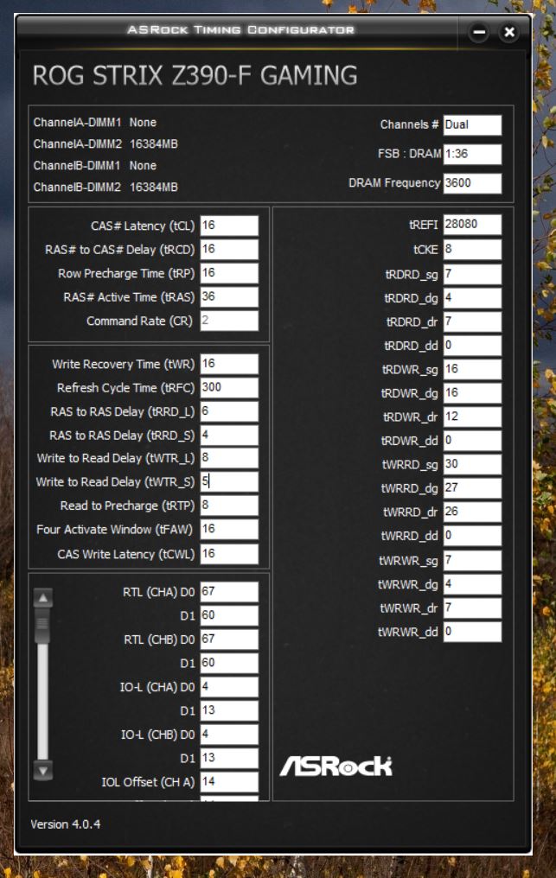The width and height of the screenshot is (556, 878).
Task: Click the tWRRD_dr value field
Action: coord(472,512)
